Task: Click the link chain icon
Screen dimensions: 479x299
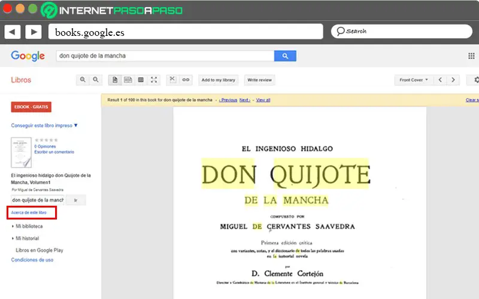Action: 186,80
